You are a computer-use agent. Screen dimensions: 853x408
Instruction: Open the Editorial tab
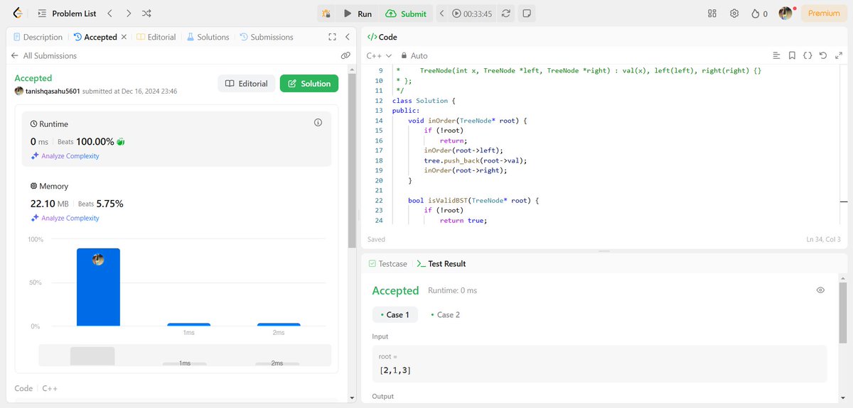click(x=156, y=37)
